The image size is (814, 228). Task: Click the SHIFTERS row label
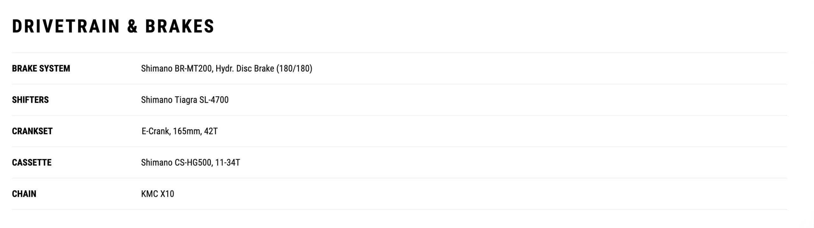click(30, 100)
